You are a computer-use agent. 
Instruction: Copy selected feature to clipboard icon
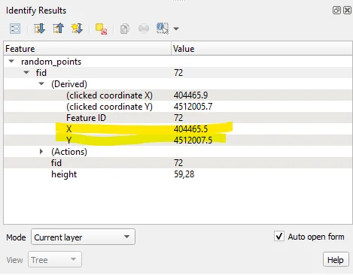tap(125, 29)
